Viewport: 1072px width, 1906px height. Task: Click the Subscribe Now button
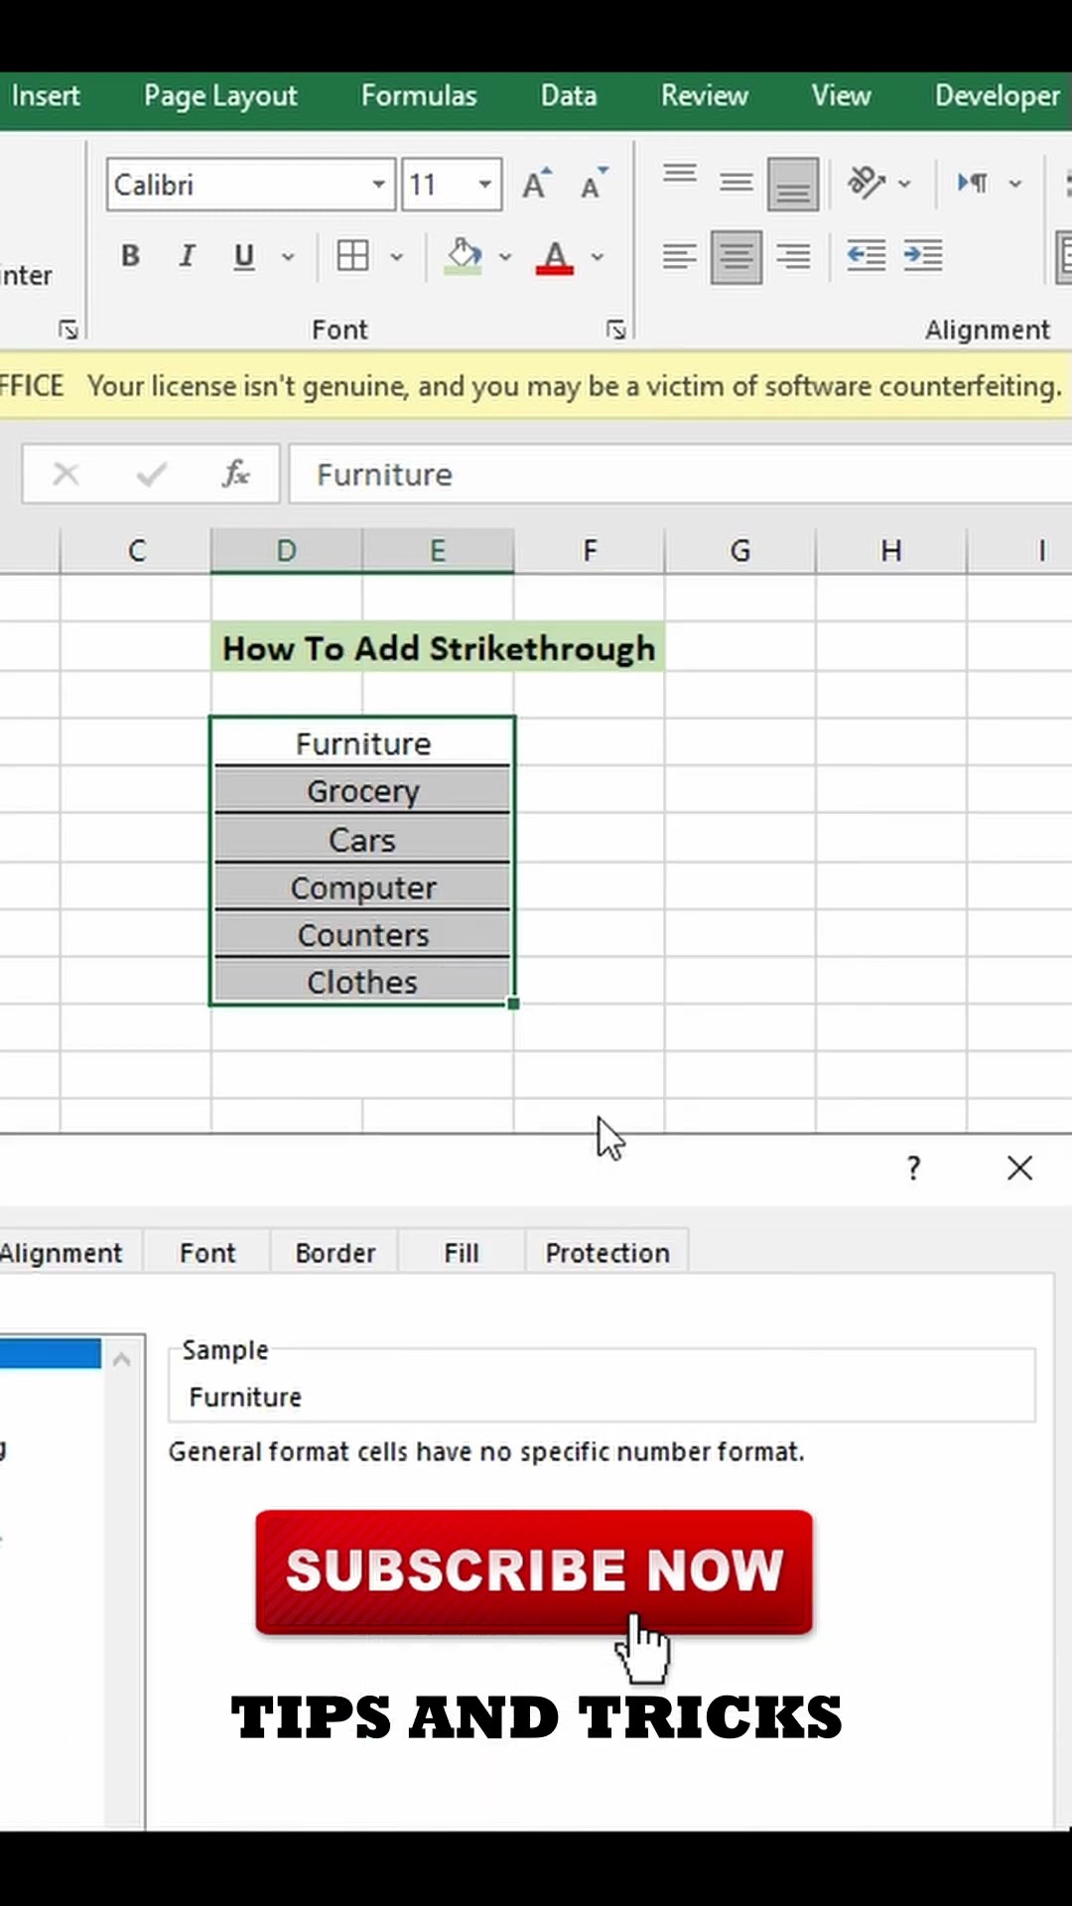(534, 1570)
